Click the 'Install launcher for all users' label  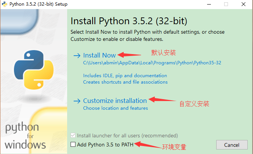127,136
